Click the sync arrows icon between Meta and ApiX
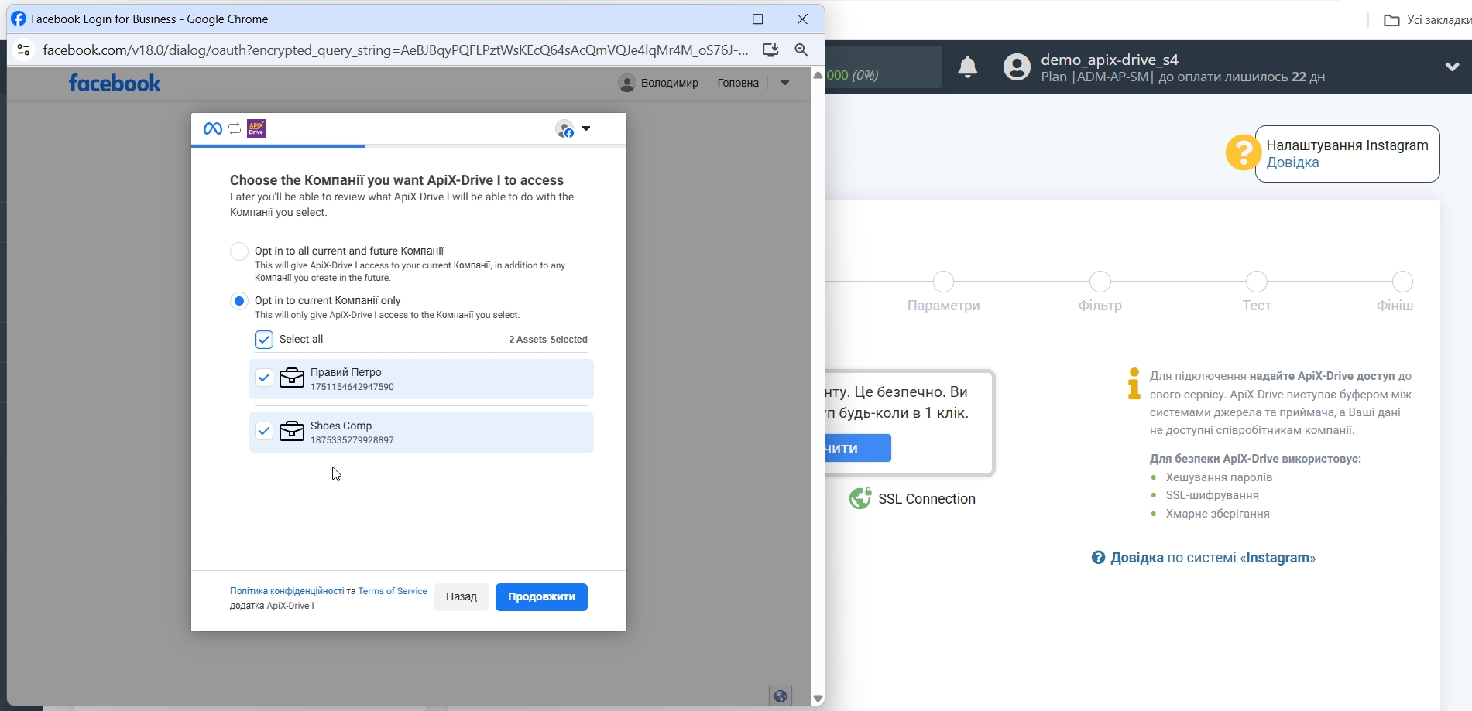Image resolution: width=1472 pixels, height=711 pixels. [235, 128]
